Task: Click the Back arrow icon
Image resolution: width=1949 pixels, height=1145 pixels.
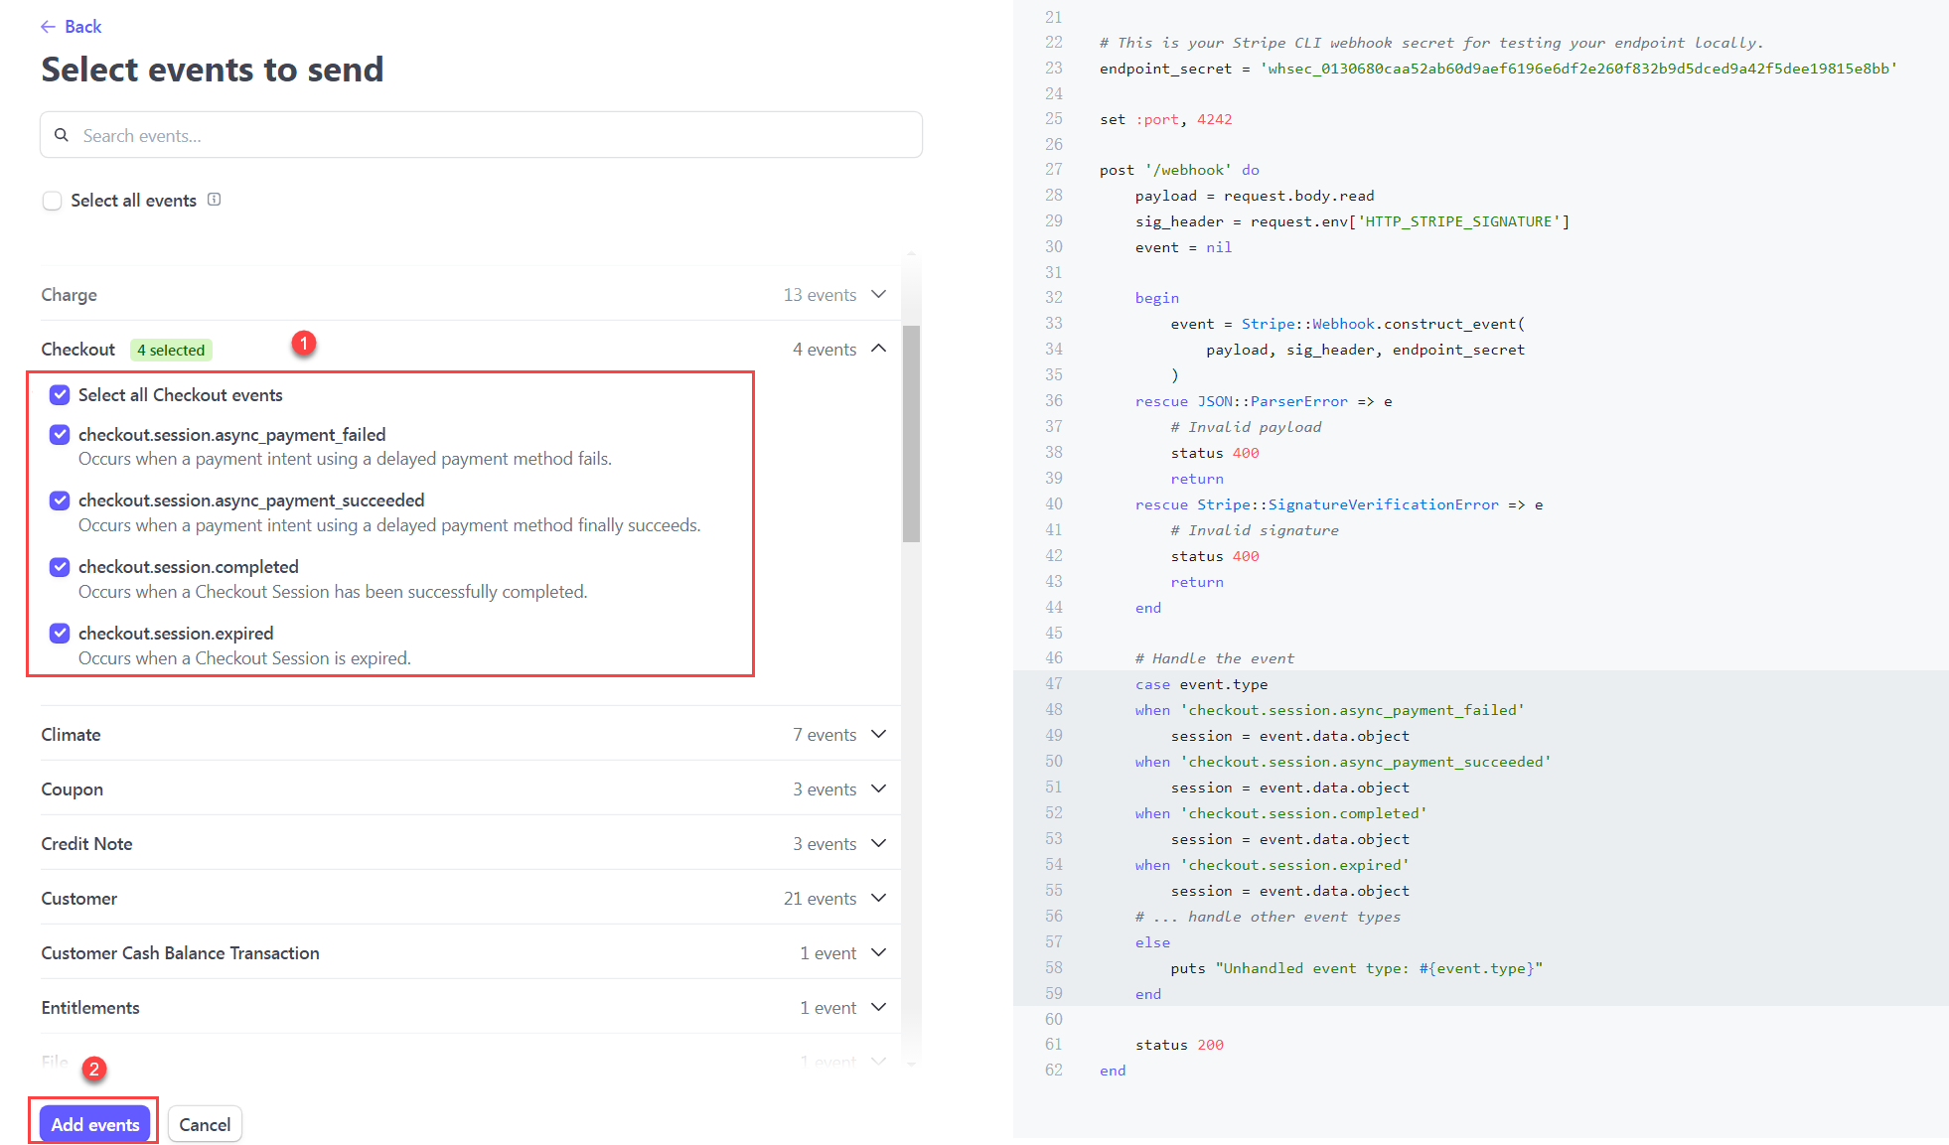Action: point(48,27)
